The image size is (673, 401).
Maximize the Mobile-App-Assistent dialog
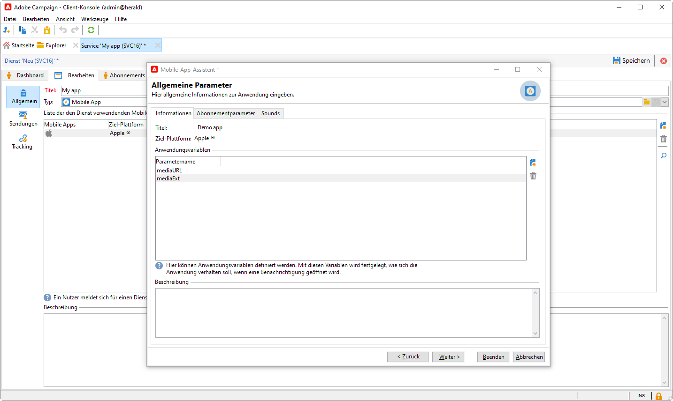click(518, 69)
